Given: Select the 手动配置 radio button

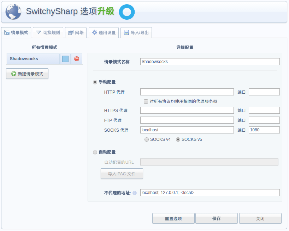Looking at the screenshot, I should 95,82.
